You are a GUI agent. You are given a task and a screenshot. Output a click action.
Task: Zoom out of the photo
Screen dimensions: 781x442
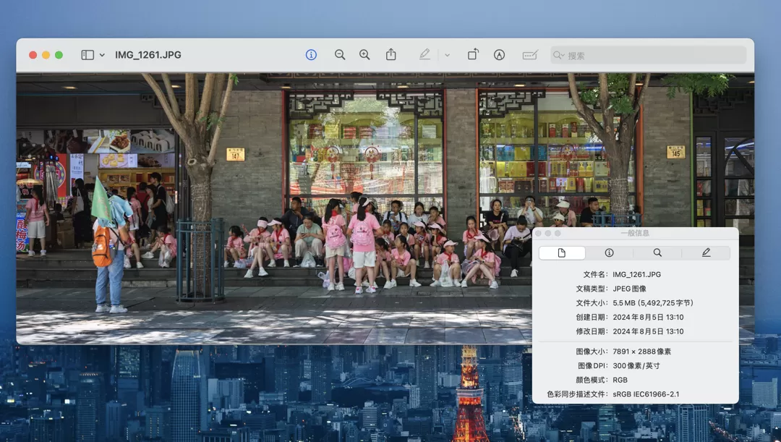coord(340,55)
